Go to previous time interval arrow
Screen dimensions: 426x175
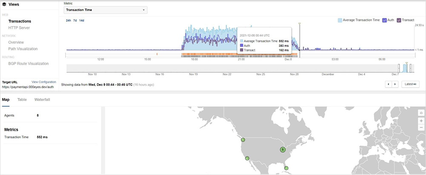click(388, 84)
